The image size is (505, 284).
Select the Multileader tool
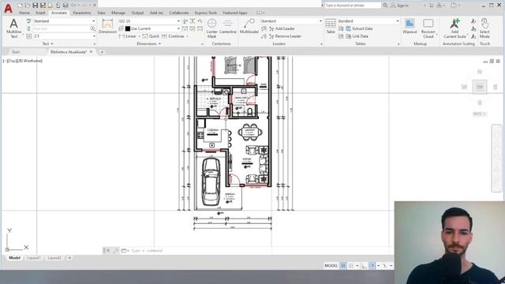click(249, 26)
